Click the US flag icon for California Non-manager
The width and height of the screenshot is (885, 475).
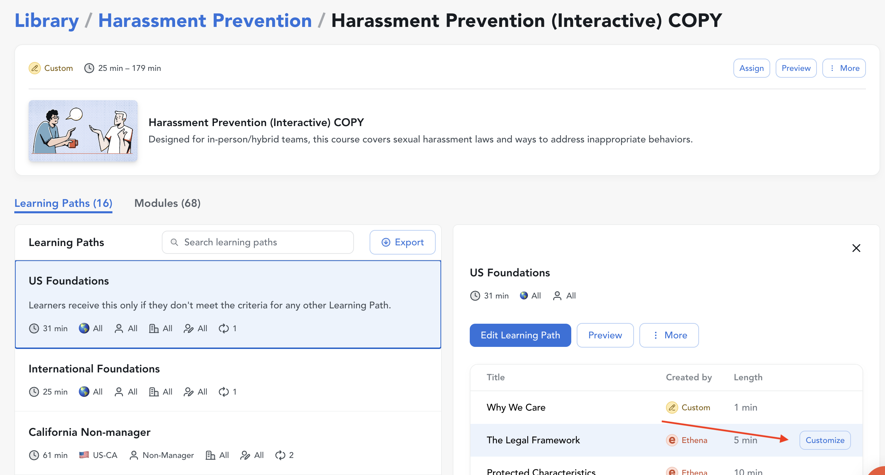[84, 455]
